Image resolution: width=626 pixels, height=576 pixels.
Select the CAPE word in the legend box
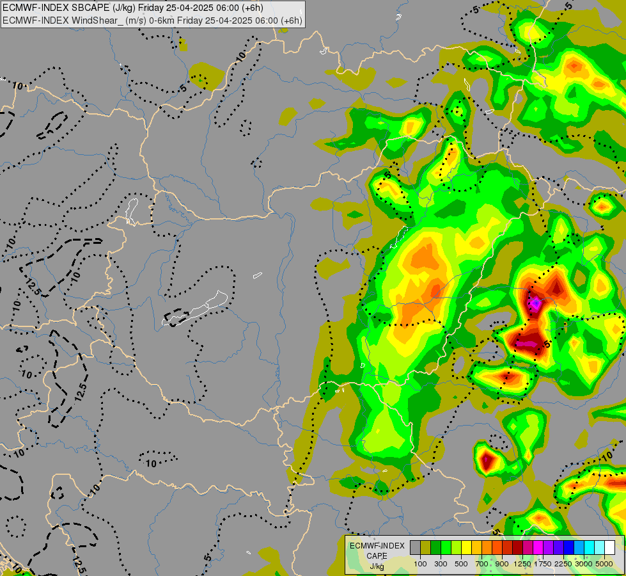377,556
